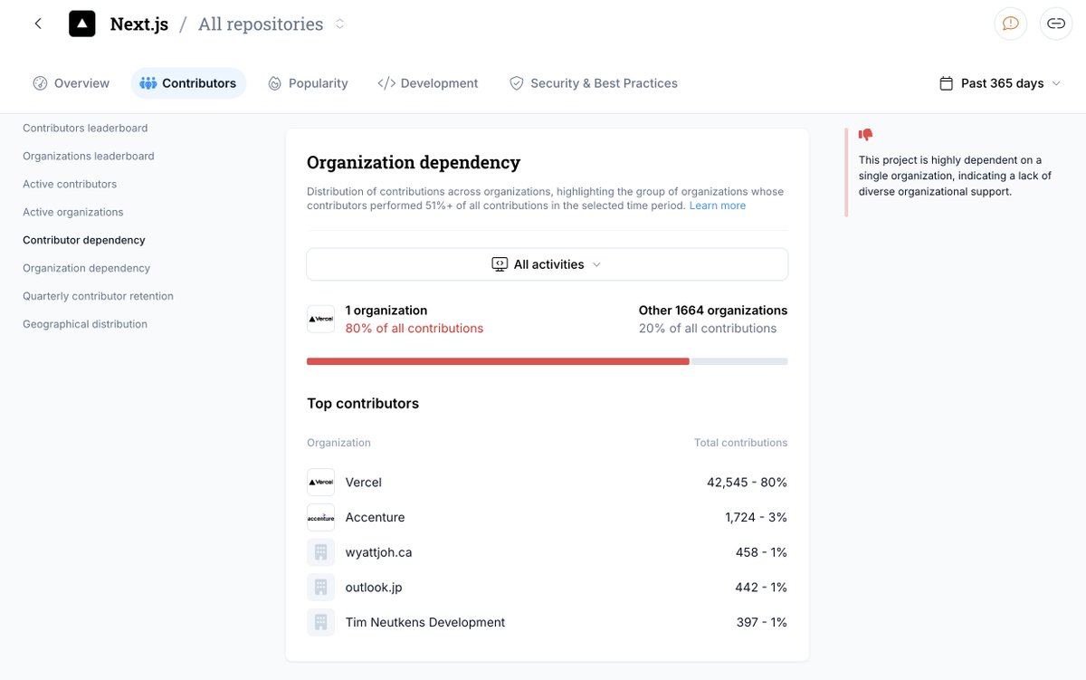Click the calendar icon near Past 365 days
The image size is (1086, 680).
[x=947, y=83]
